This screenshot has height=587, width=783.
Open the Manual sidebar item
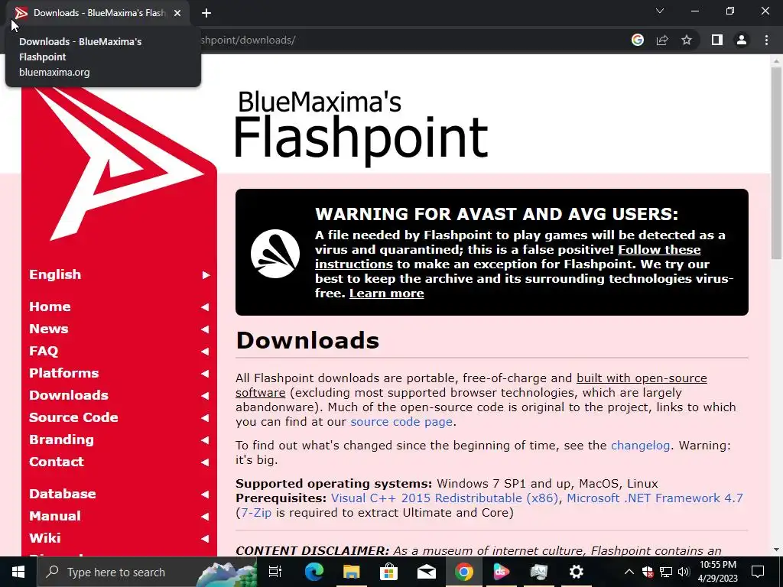[55, 516]
